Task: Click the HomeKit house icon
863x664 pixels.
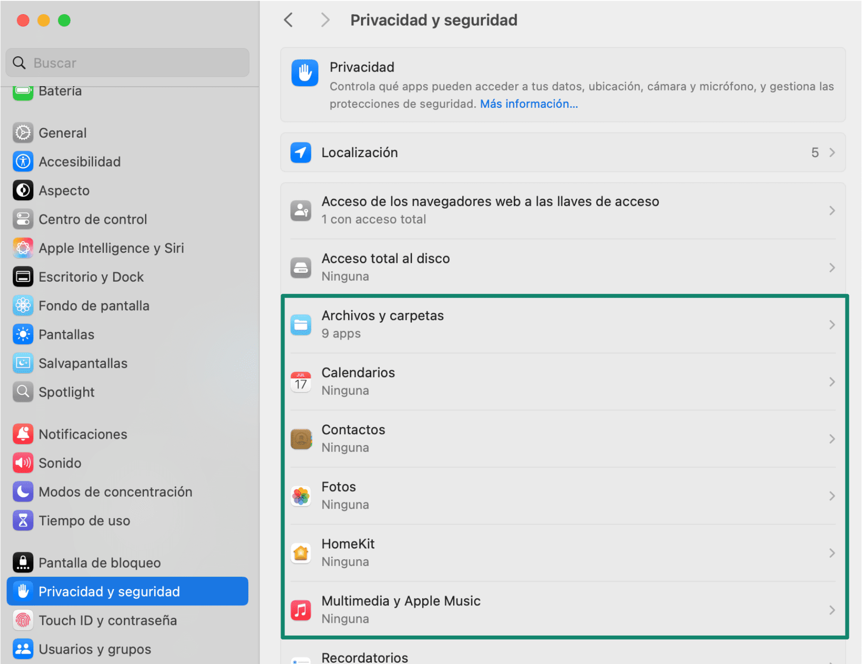Action: pos(301,553)
